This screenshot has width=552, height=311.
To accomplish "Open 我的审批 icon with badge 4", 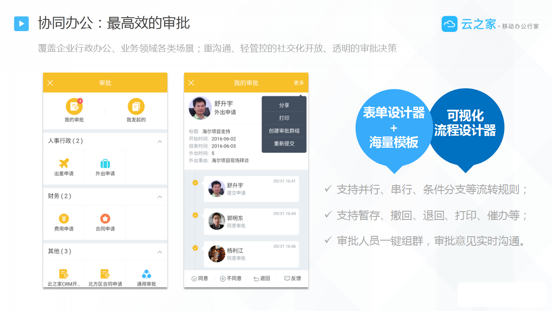I will pos(74,106).
